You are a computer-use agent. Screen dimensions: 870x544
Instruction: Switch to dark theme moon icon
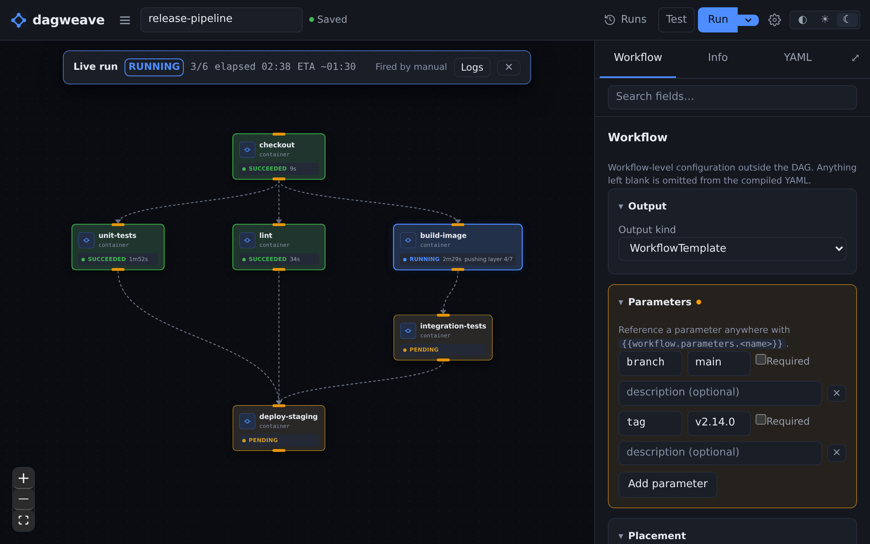[x=846, y=19]
